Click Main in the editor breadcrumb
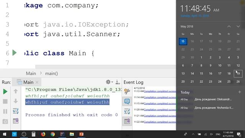This screenshot has width=245, height=138. coord(31,73)
